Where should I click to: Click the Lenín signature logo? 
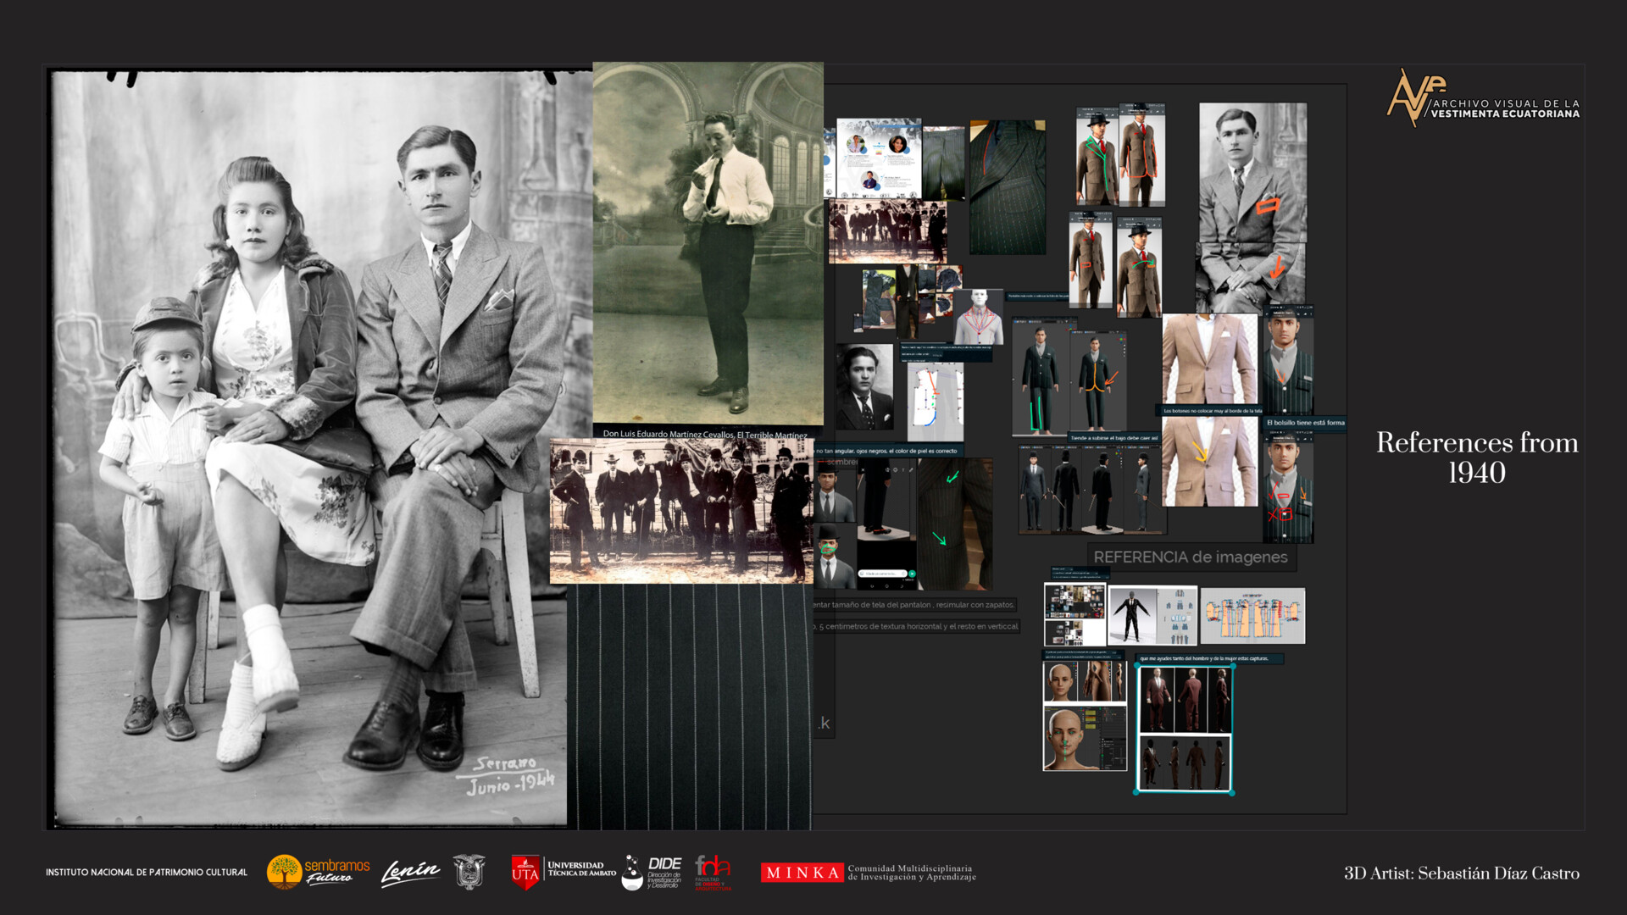(x=410, y=872)
